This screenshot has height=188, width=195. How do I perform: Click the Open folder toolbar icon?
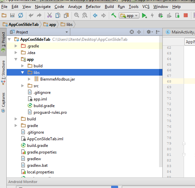coord(4,16)
